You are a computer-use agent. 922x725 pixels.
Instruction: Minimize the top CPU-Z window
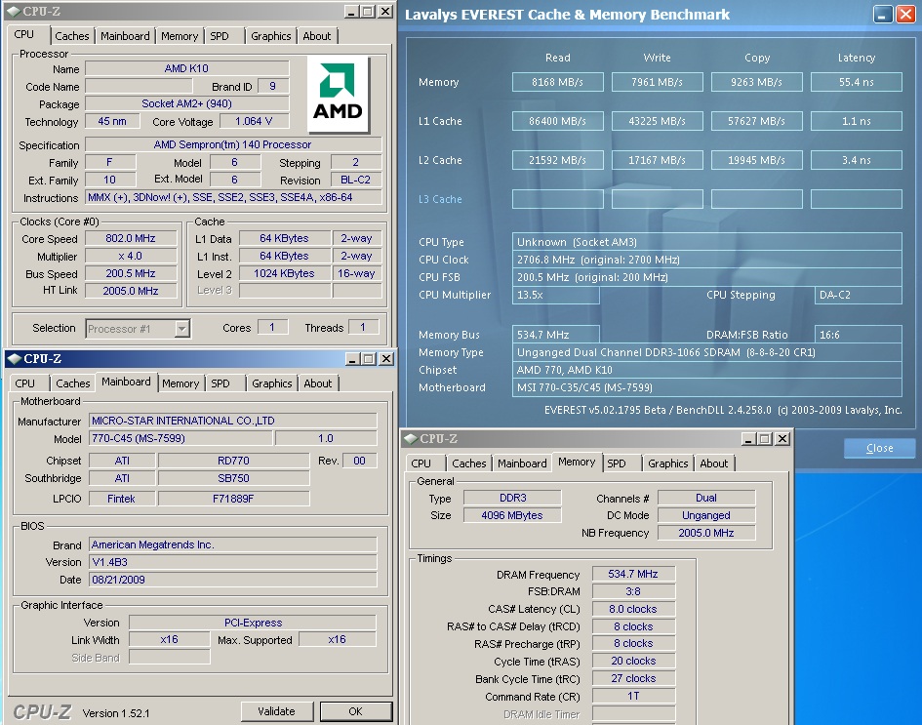351,11
